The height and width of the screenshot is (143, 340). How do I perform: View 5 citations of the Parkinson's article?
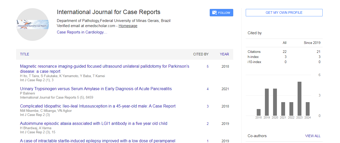coord(207,67)
